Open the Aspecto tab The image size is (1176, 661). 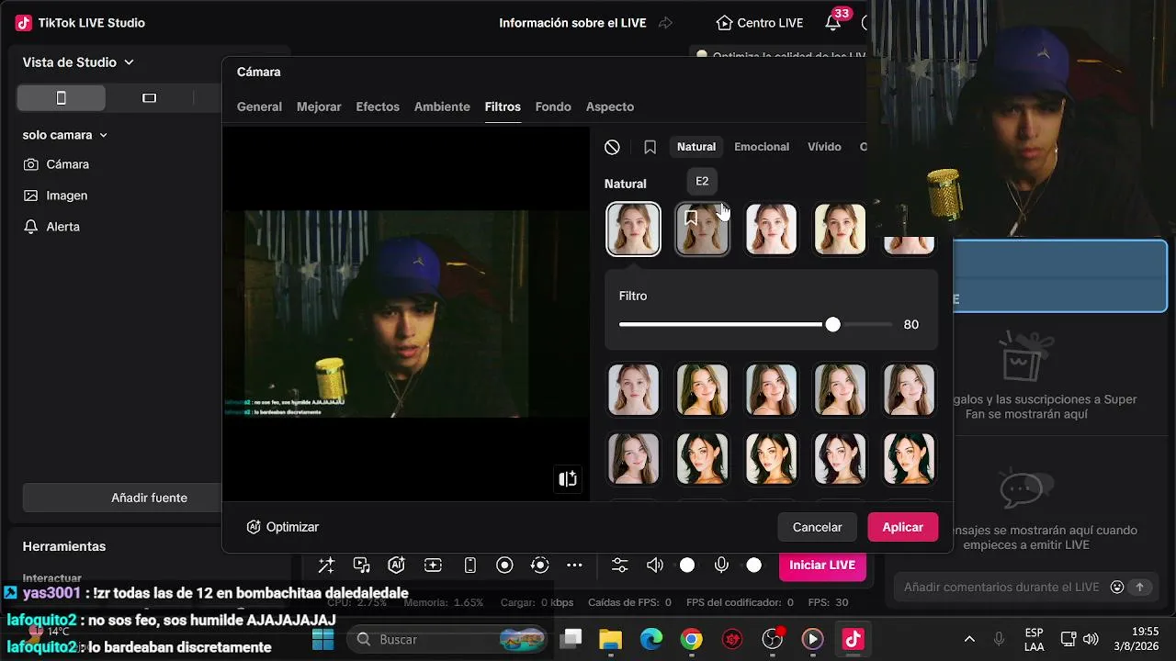(x=610, y=106)
